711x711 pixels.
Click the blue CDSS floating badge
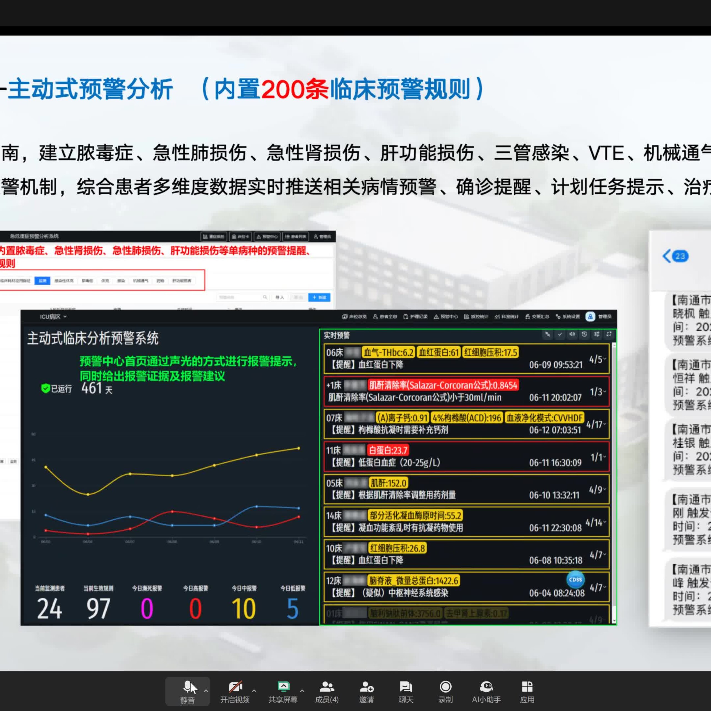[575, 580]
